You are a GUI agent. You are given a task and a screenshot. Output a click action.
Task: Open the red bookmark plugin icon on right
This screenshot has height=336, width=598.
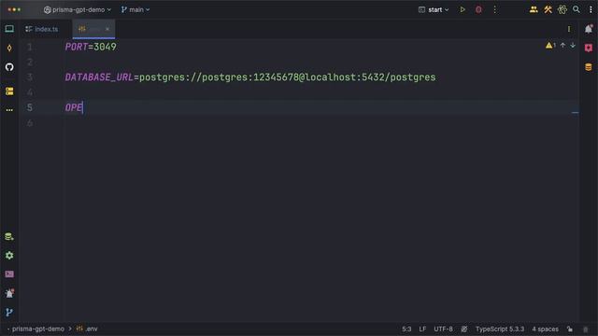tap(589, 48)
